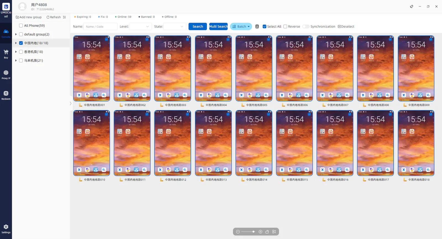Open the Proxy IP section
The width and height of the screenshot is (442, 239).
6,74
